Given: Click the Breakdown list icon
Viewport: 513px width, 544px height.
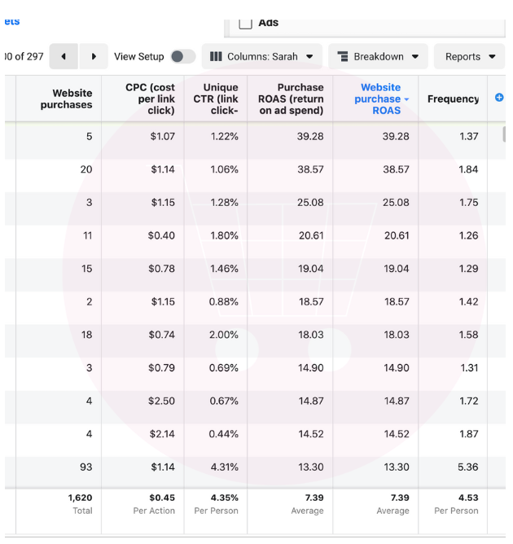Looking at the screenshot, I should pyautogui.click(x=343, y=56).
